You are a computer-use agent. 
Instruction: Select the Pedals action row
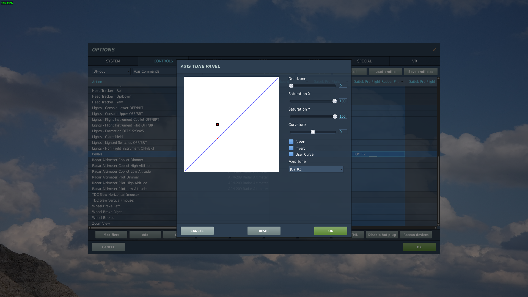click(x=132, y=154)
